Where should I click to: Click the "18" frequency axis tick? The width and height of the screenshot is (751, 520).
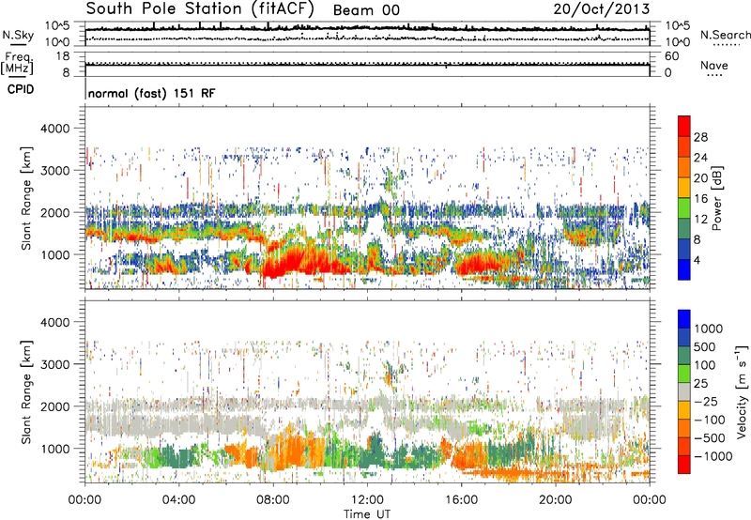63,56
